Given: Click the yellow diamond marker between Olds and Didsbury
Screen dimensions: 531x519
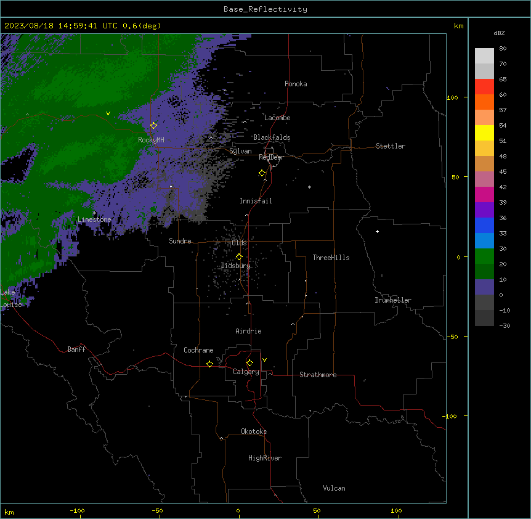Looking at the screenshot, I should point(239,257).
